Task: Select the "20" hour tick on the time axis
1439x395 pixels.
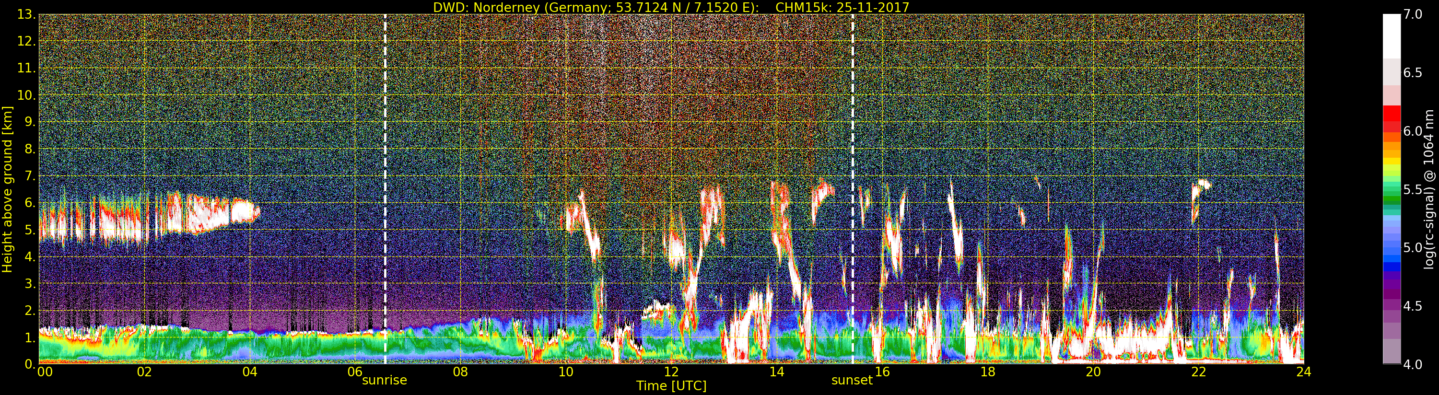Action: [x=1093, y=372]
